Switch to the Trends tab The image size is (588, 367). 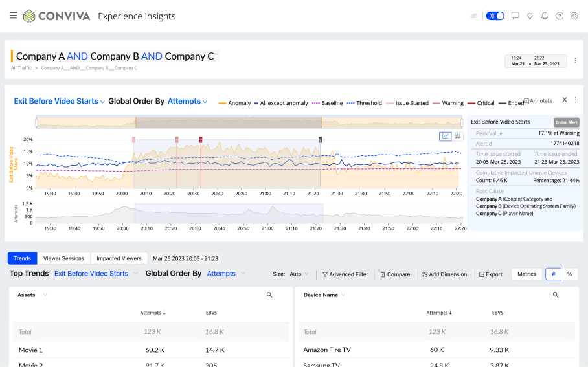(22, 258)
